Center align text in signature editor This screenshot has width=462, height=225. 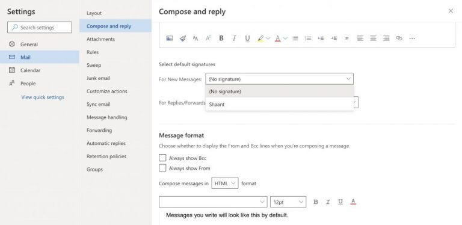[x=373, y=39]
